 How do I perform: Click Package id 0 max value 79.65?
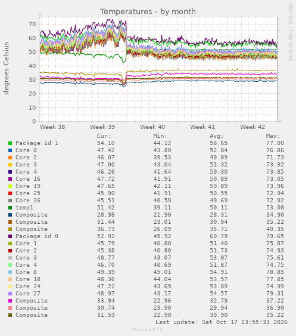tap(275, 236)
